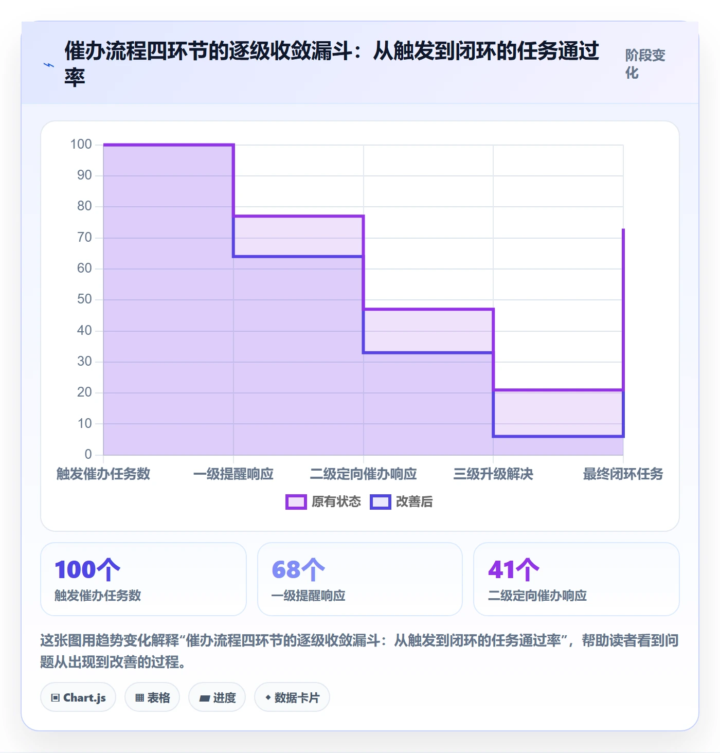Image resolution: width=720 pixels, height=753 pixels.
Task: Select the Chart.js tag chip
Action: click(x=78, y=697)
